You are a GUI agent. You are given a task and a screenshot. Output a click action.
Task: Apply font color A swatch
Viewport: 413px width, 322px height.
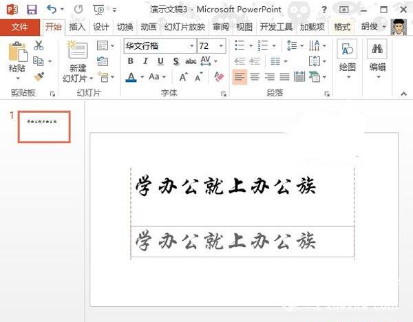click(131, 77)
